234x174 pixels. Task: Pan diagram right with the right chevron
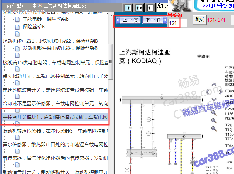pyautogui.click(x=221, y=92)
